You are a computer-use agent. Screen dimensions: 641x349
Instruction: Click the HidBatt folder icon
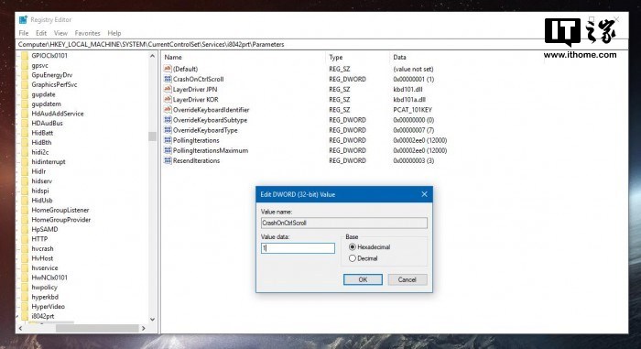[x=25, y=133]
